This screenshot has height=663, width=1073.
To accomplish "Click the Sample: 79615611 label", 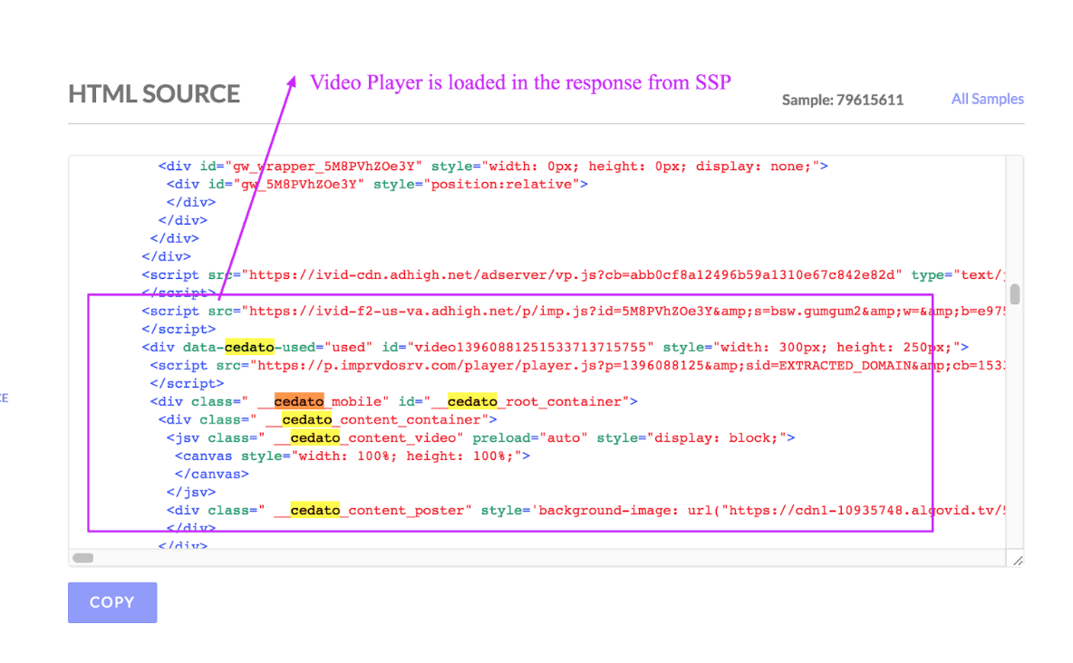I will click(x=842, y=100).
